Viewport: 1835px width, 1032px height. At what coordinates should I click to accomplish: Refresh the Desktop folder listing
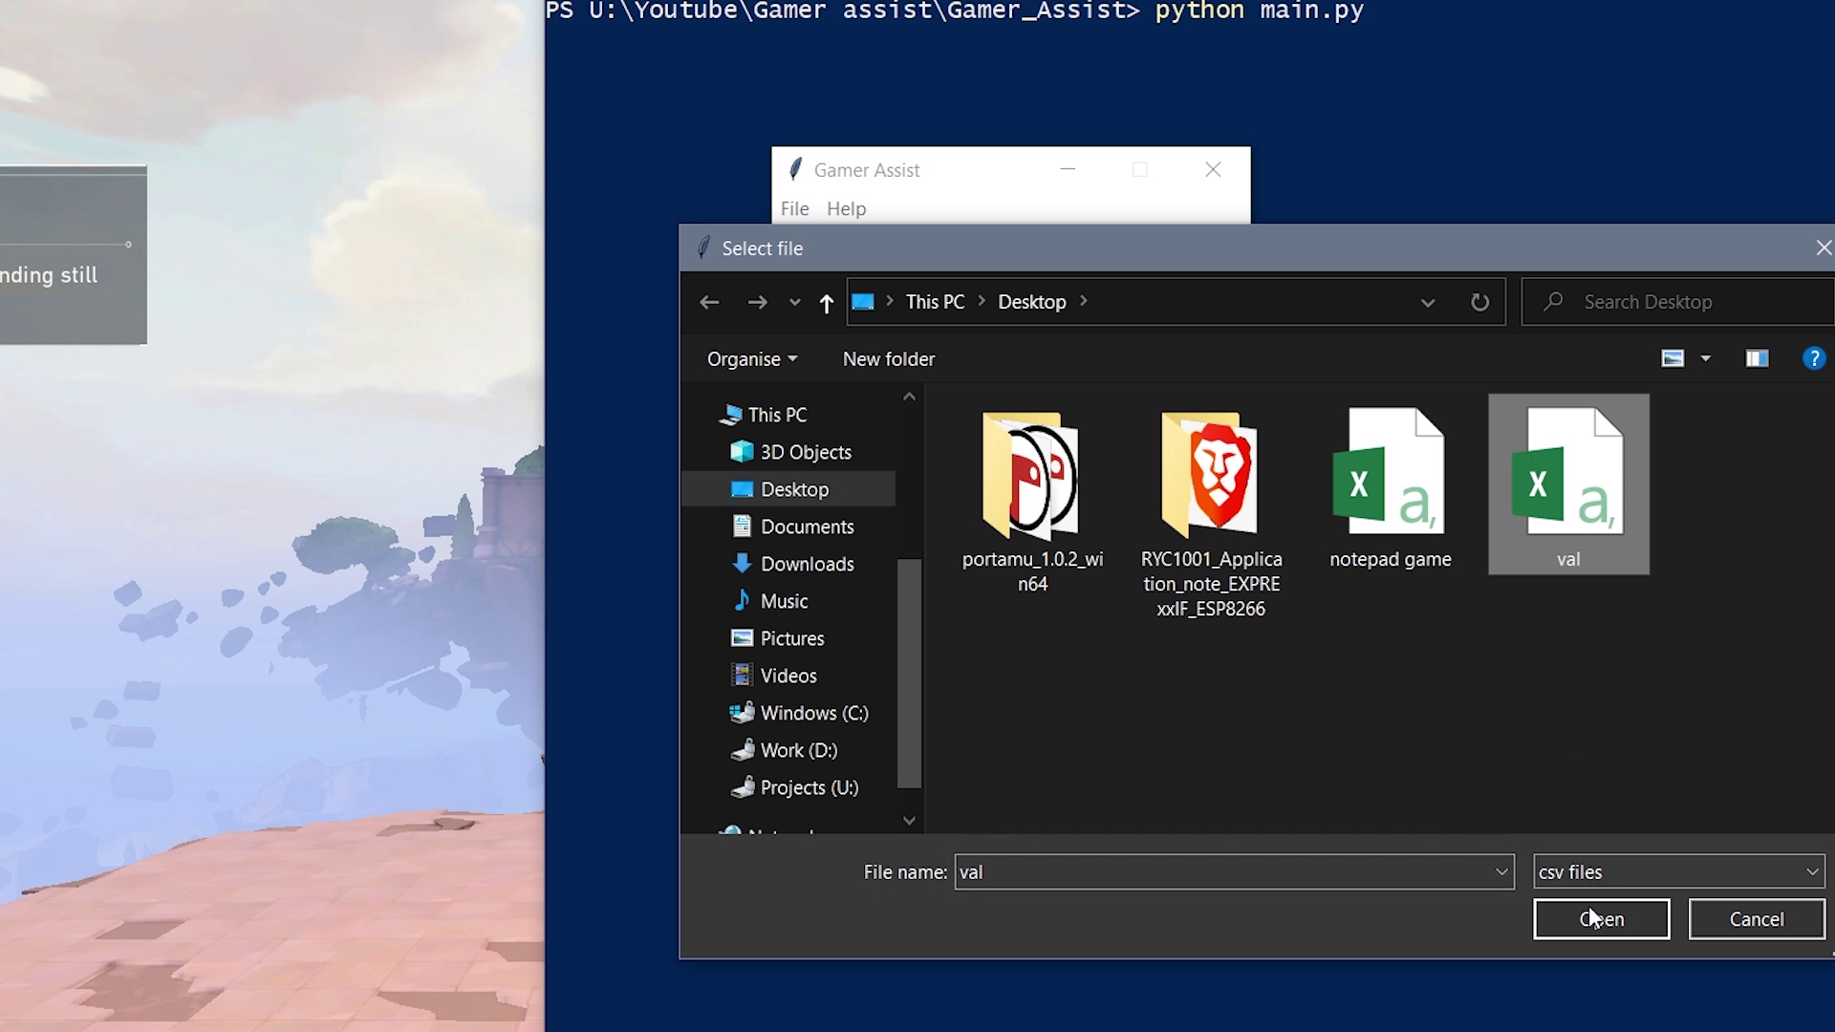click(x=1479, y=302)
